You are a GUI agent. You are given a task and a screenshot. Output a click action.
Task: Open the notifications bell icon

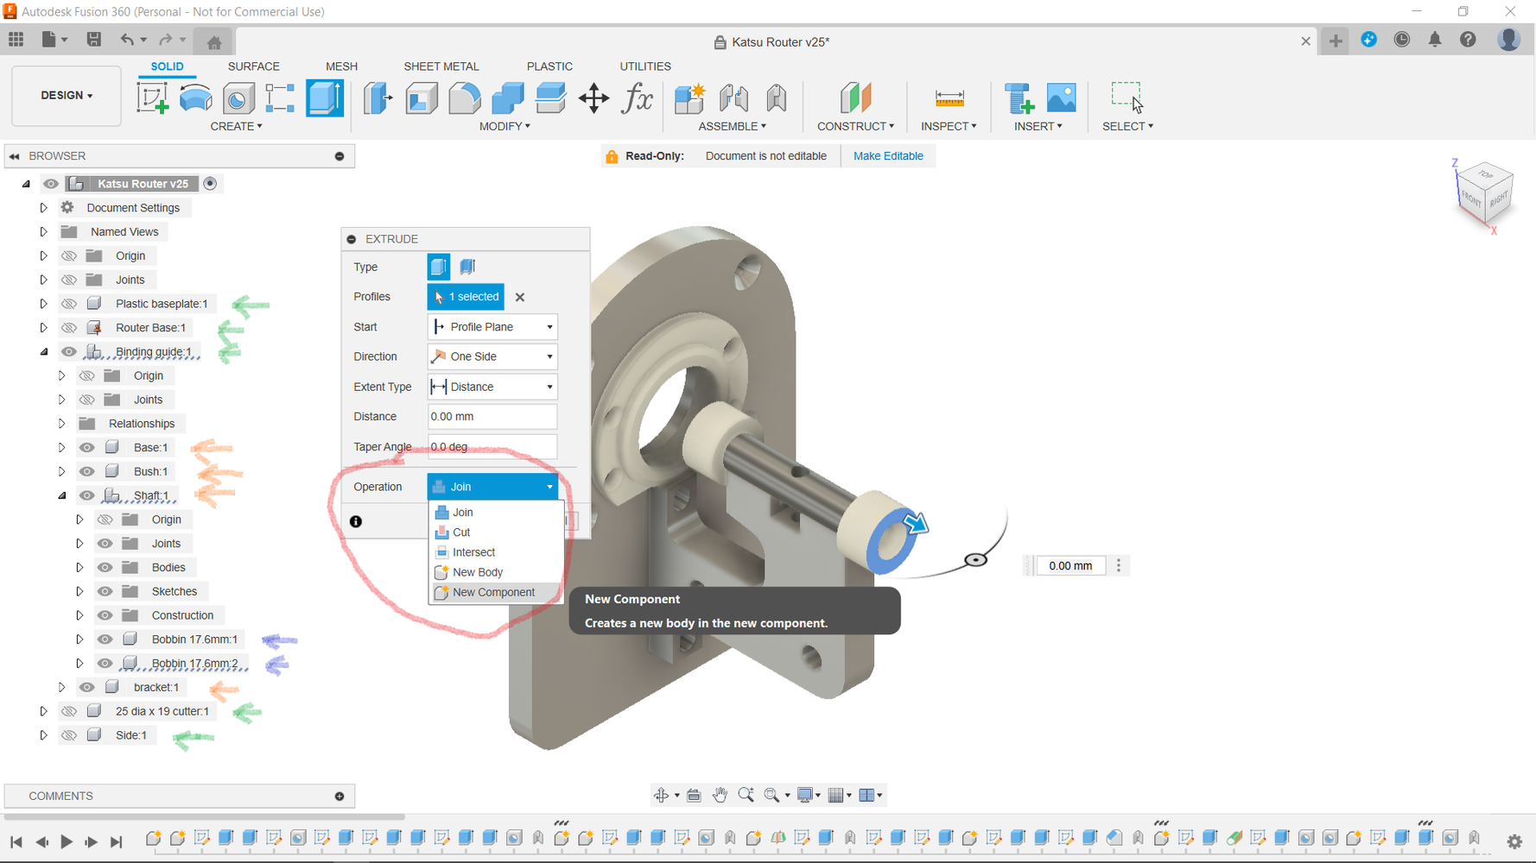point(1435,40)
